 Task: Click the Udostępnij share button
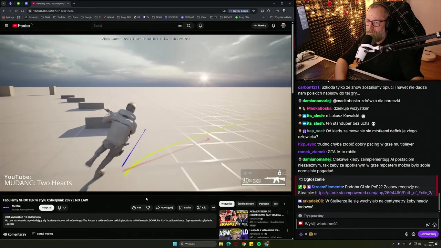click(164, 208)
